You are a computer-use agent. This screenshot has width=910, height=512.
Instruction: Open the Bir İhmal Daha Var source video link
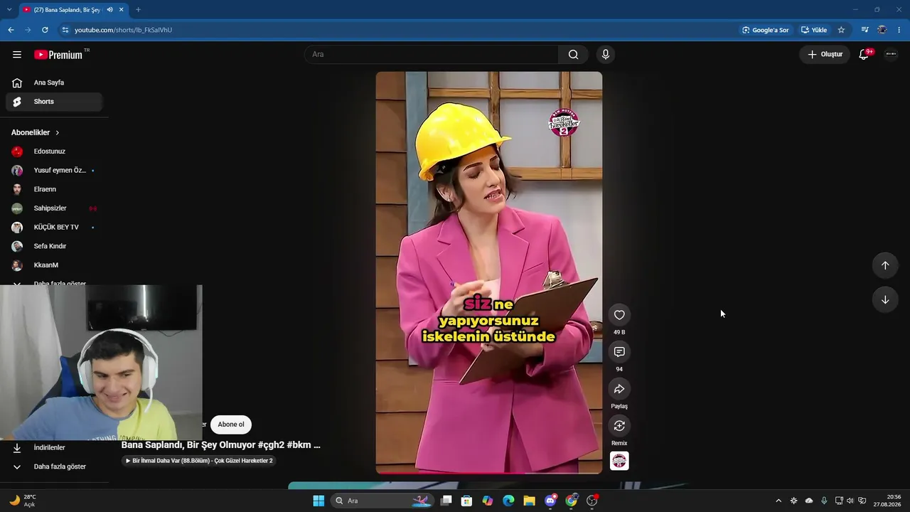click(199, 461)
